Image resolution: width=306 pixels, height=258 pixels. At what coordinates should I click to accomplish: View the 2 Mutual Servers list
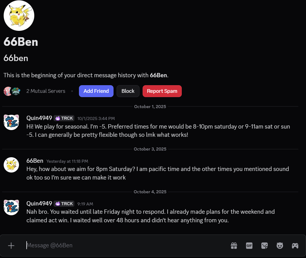click(x=46, y=91)
